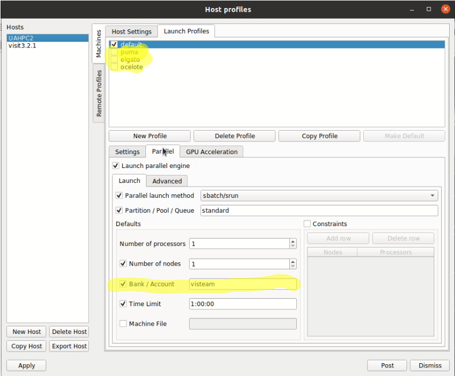Select the puma launch profile

point(129,52)
